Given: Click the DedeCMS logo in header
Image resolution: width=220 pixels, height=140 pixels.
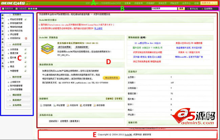Looking at the screenshot, I should (x=16, y=3).
